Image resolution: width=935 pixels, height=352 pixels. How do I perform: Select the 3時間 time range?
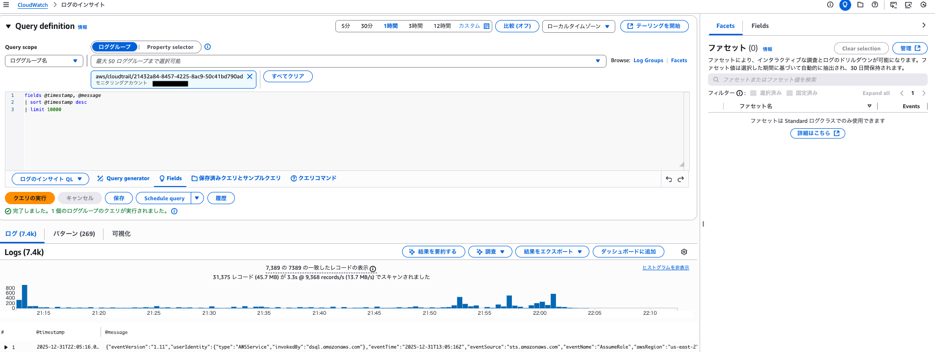[415, 26]
